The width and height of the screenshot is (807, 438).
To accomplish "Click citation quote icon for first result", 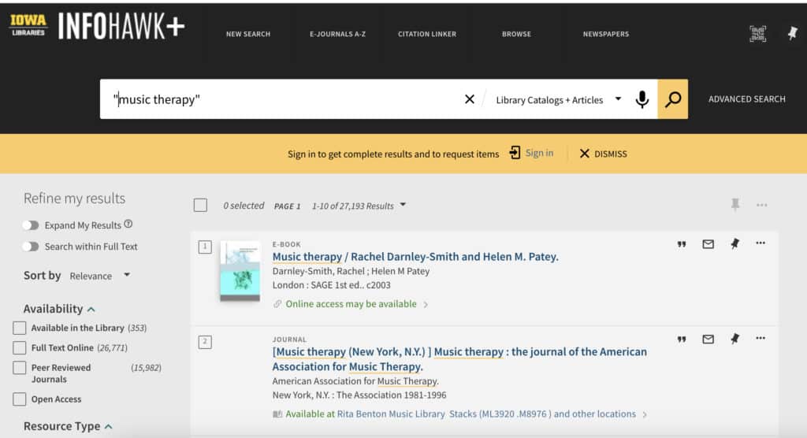I will click(x=682, y=244).
